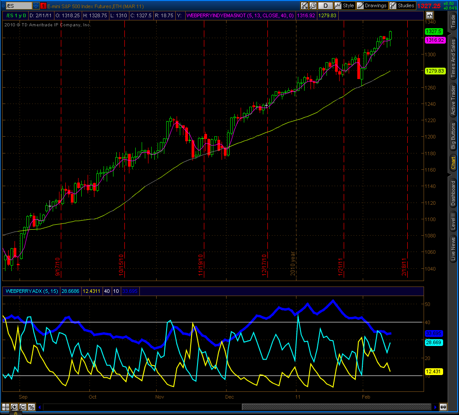Image resolution: width=459 pixels, height=415 pixels.
Task: Zoom out with the minus magnifier
Action: (x=23, y=407)
